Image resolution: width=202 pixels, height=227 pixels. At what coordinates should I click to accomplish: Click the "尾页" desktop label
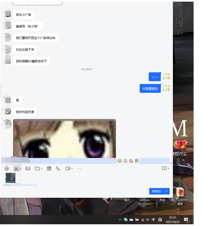(x=127, y=200)
